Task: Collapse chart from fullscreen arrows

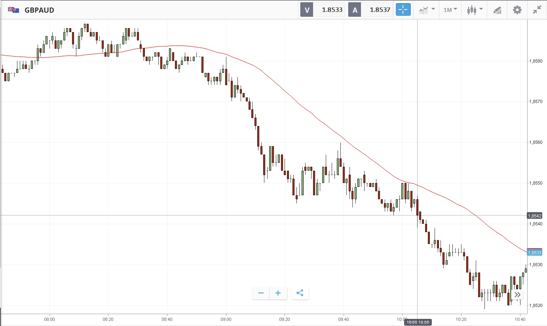Action: coord(537,10)
